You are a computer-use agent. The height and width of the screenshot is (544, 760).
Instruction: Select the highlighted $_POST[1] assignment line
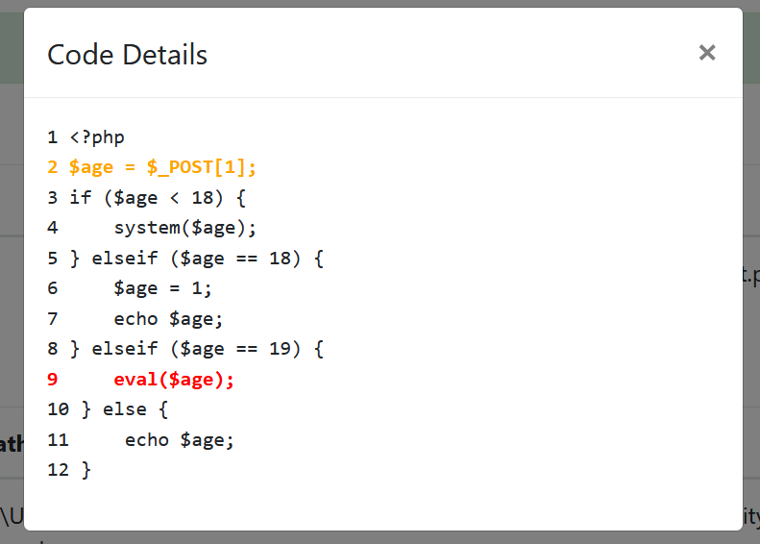[x=162, y=167]
